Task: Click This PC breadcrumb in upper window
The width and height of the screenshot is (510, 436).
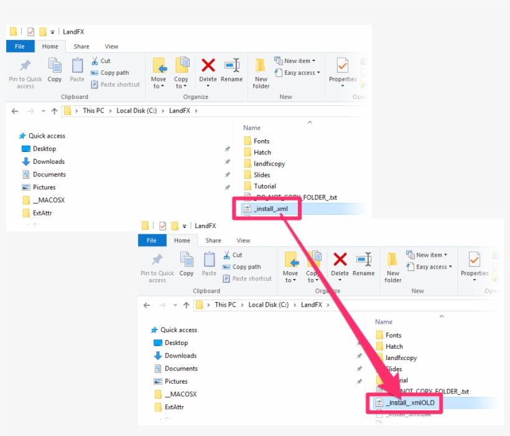Action: click(94, 111)
